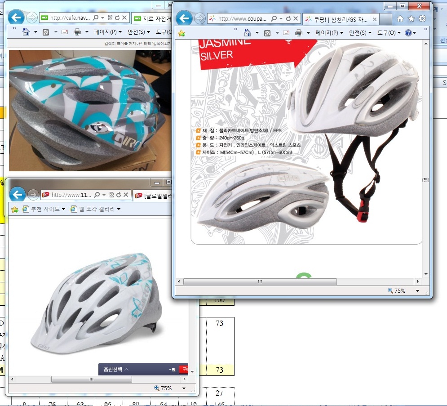
Task: Open the 안전(S) menu in Naver cafe window
Action: pos(139,32)
